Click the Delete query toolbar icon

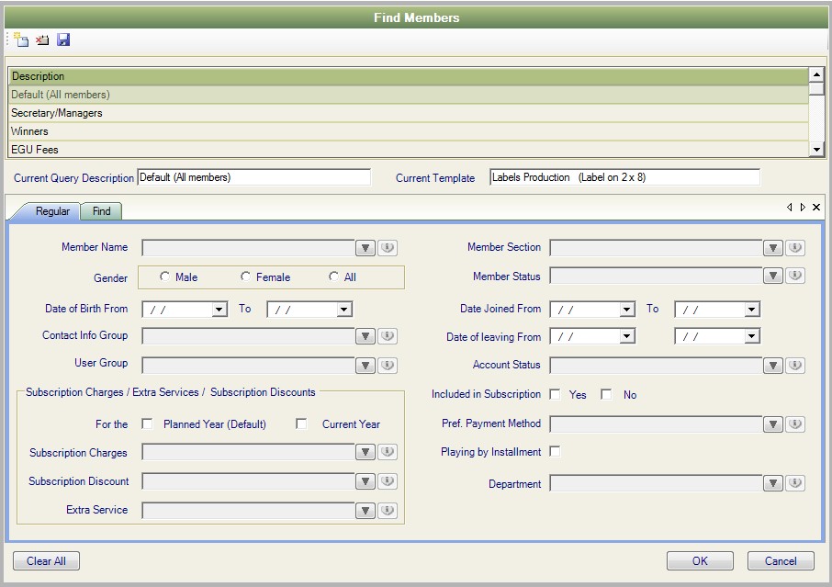pyautogui.click(x=42, y=40)
